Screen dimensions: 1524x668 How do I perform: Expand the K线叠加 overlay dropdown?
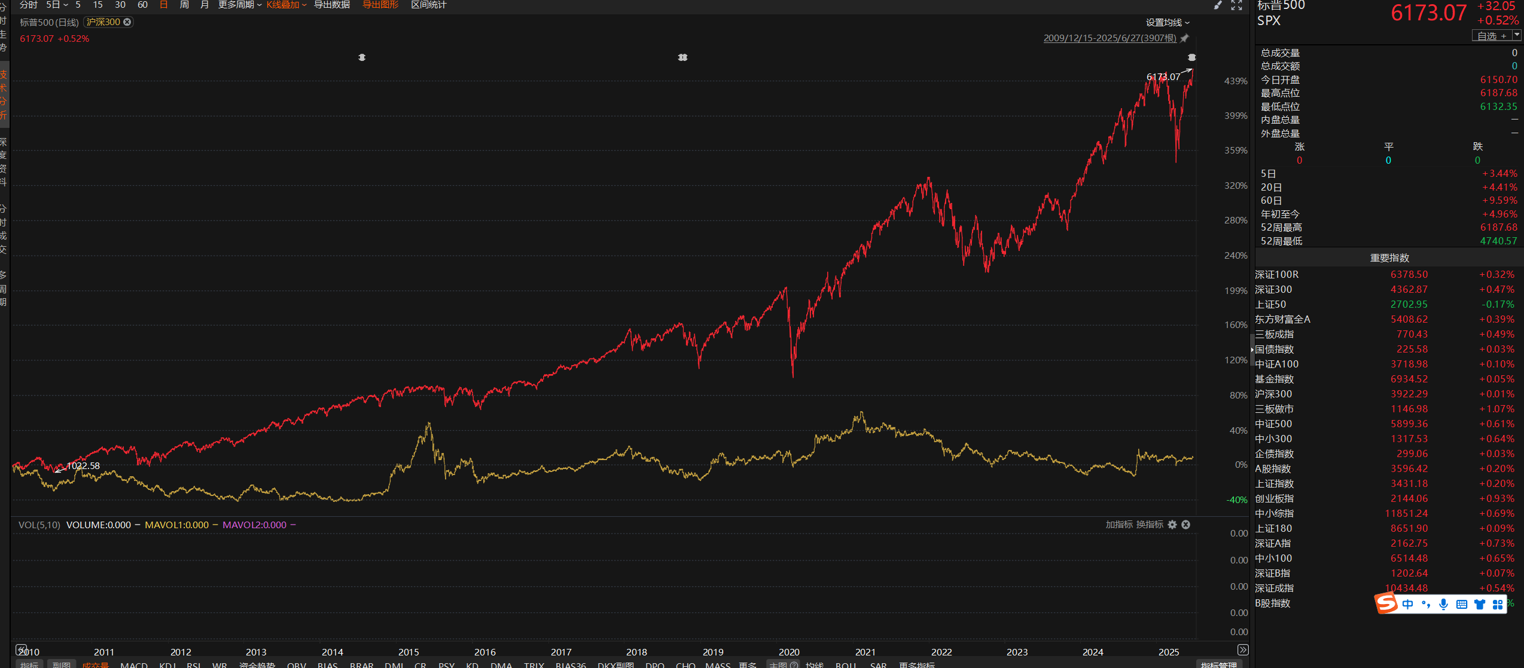pos(286,5)
